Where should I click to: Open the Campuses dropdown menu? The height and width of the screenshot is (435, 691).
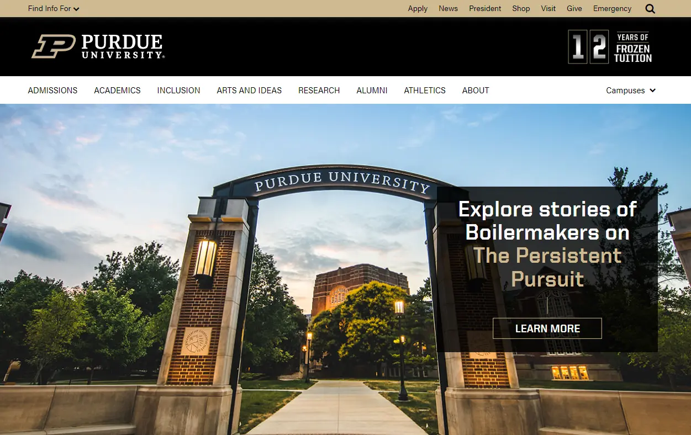[x=630, y=91]
